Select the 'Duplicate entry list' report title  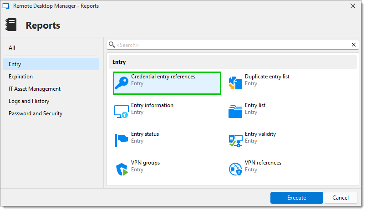[267, 77]
